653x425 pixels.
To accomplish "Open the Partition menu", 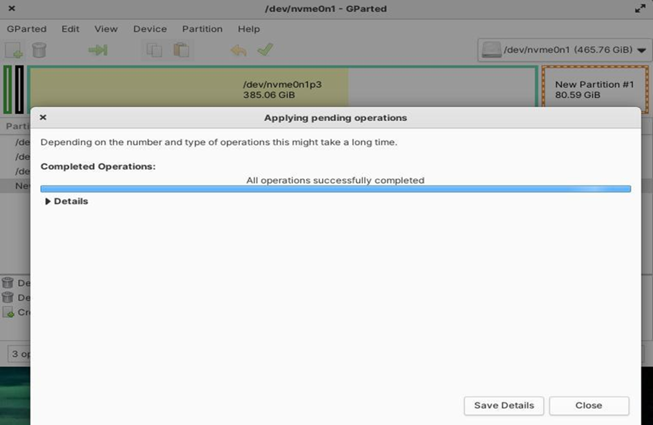I will 202,29.
